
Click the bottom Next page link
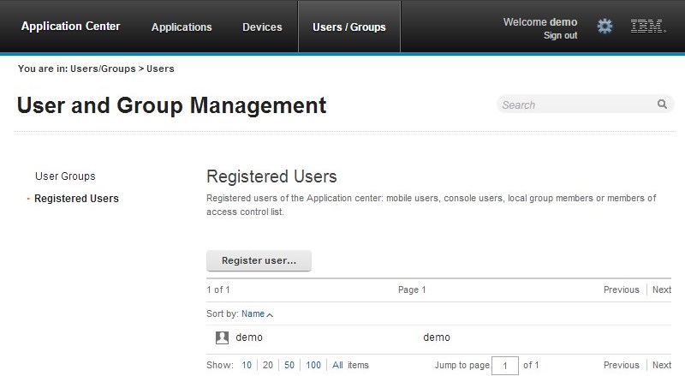click(662, 365)
